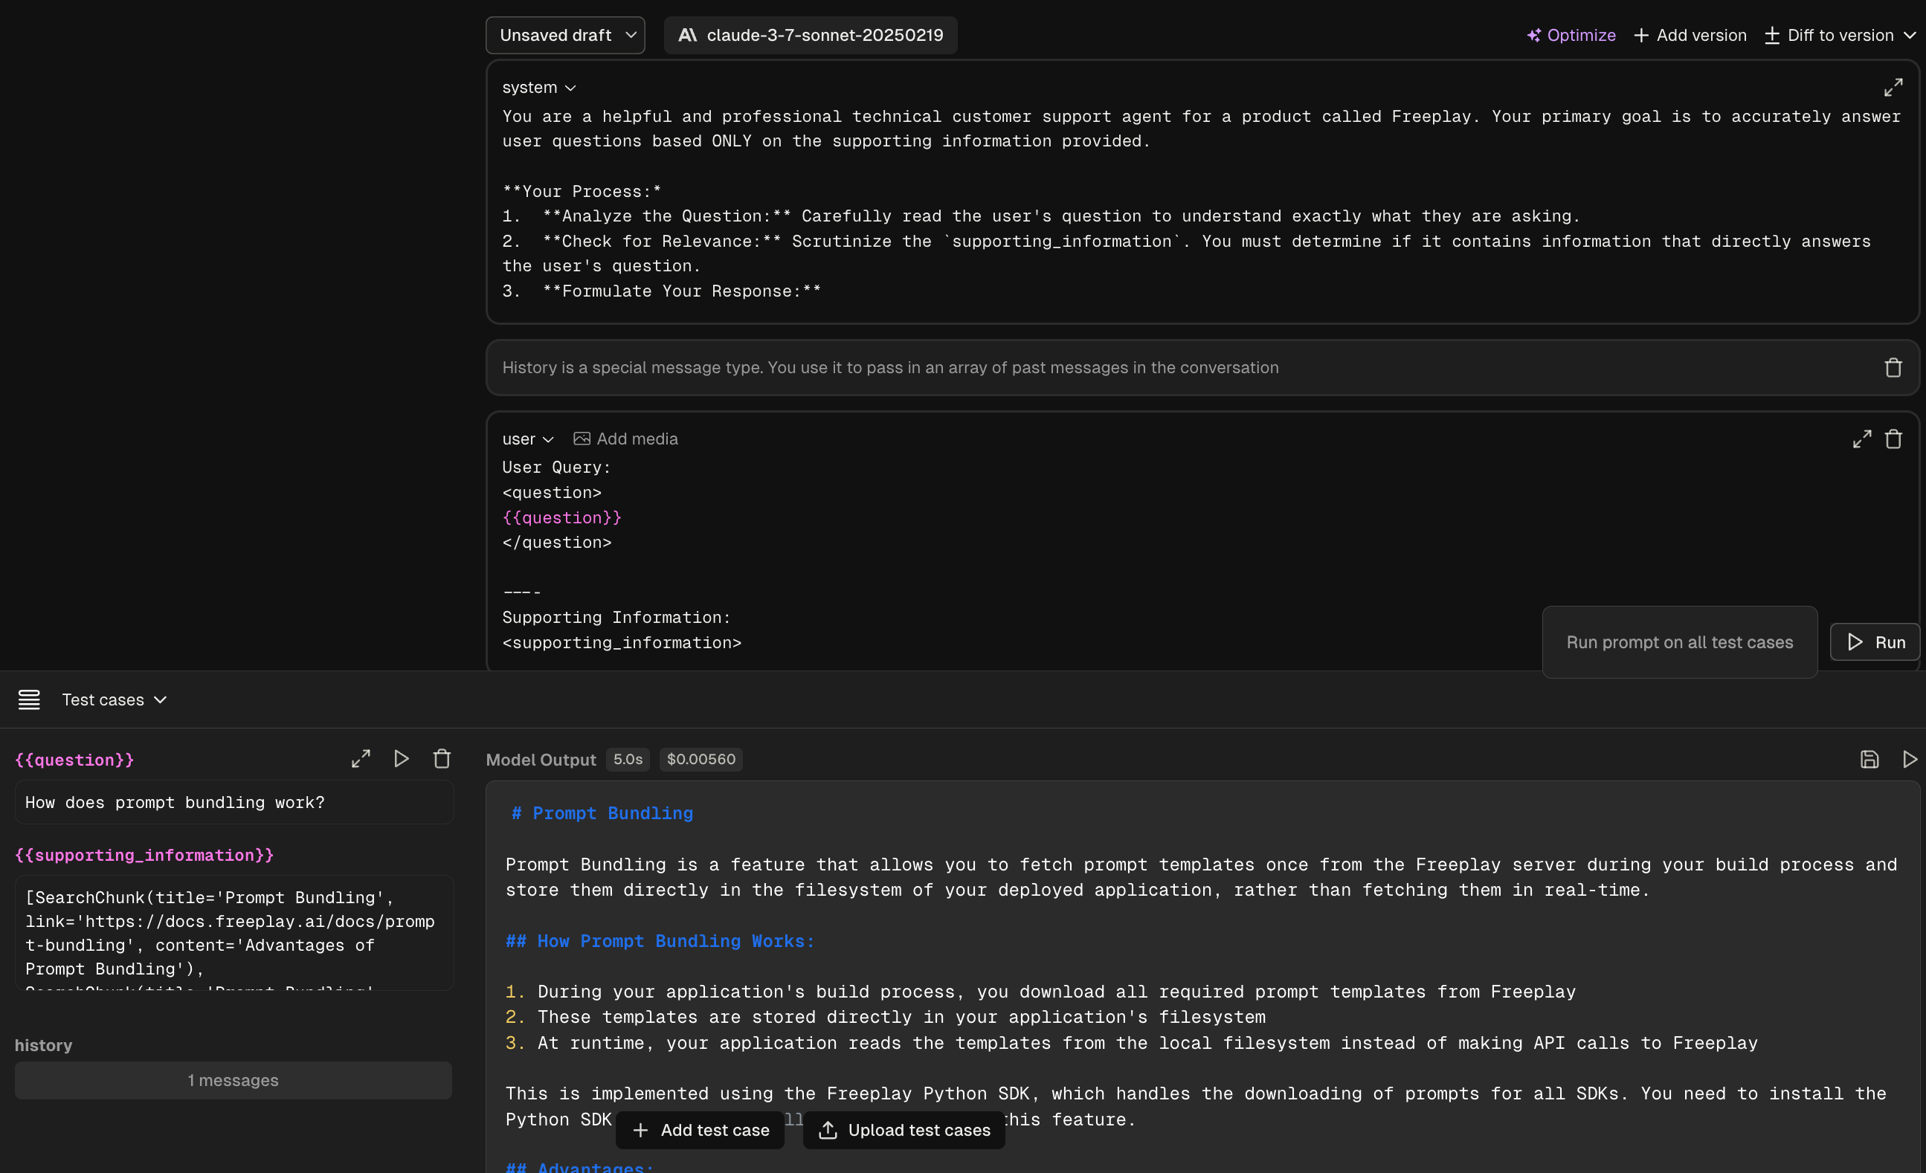Change the system role dropdown

tap(538, 88)
